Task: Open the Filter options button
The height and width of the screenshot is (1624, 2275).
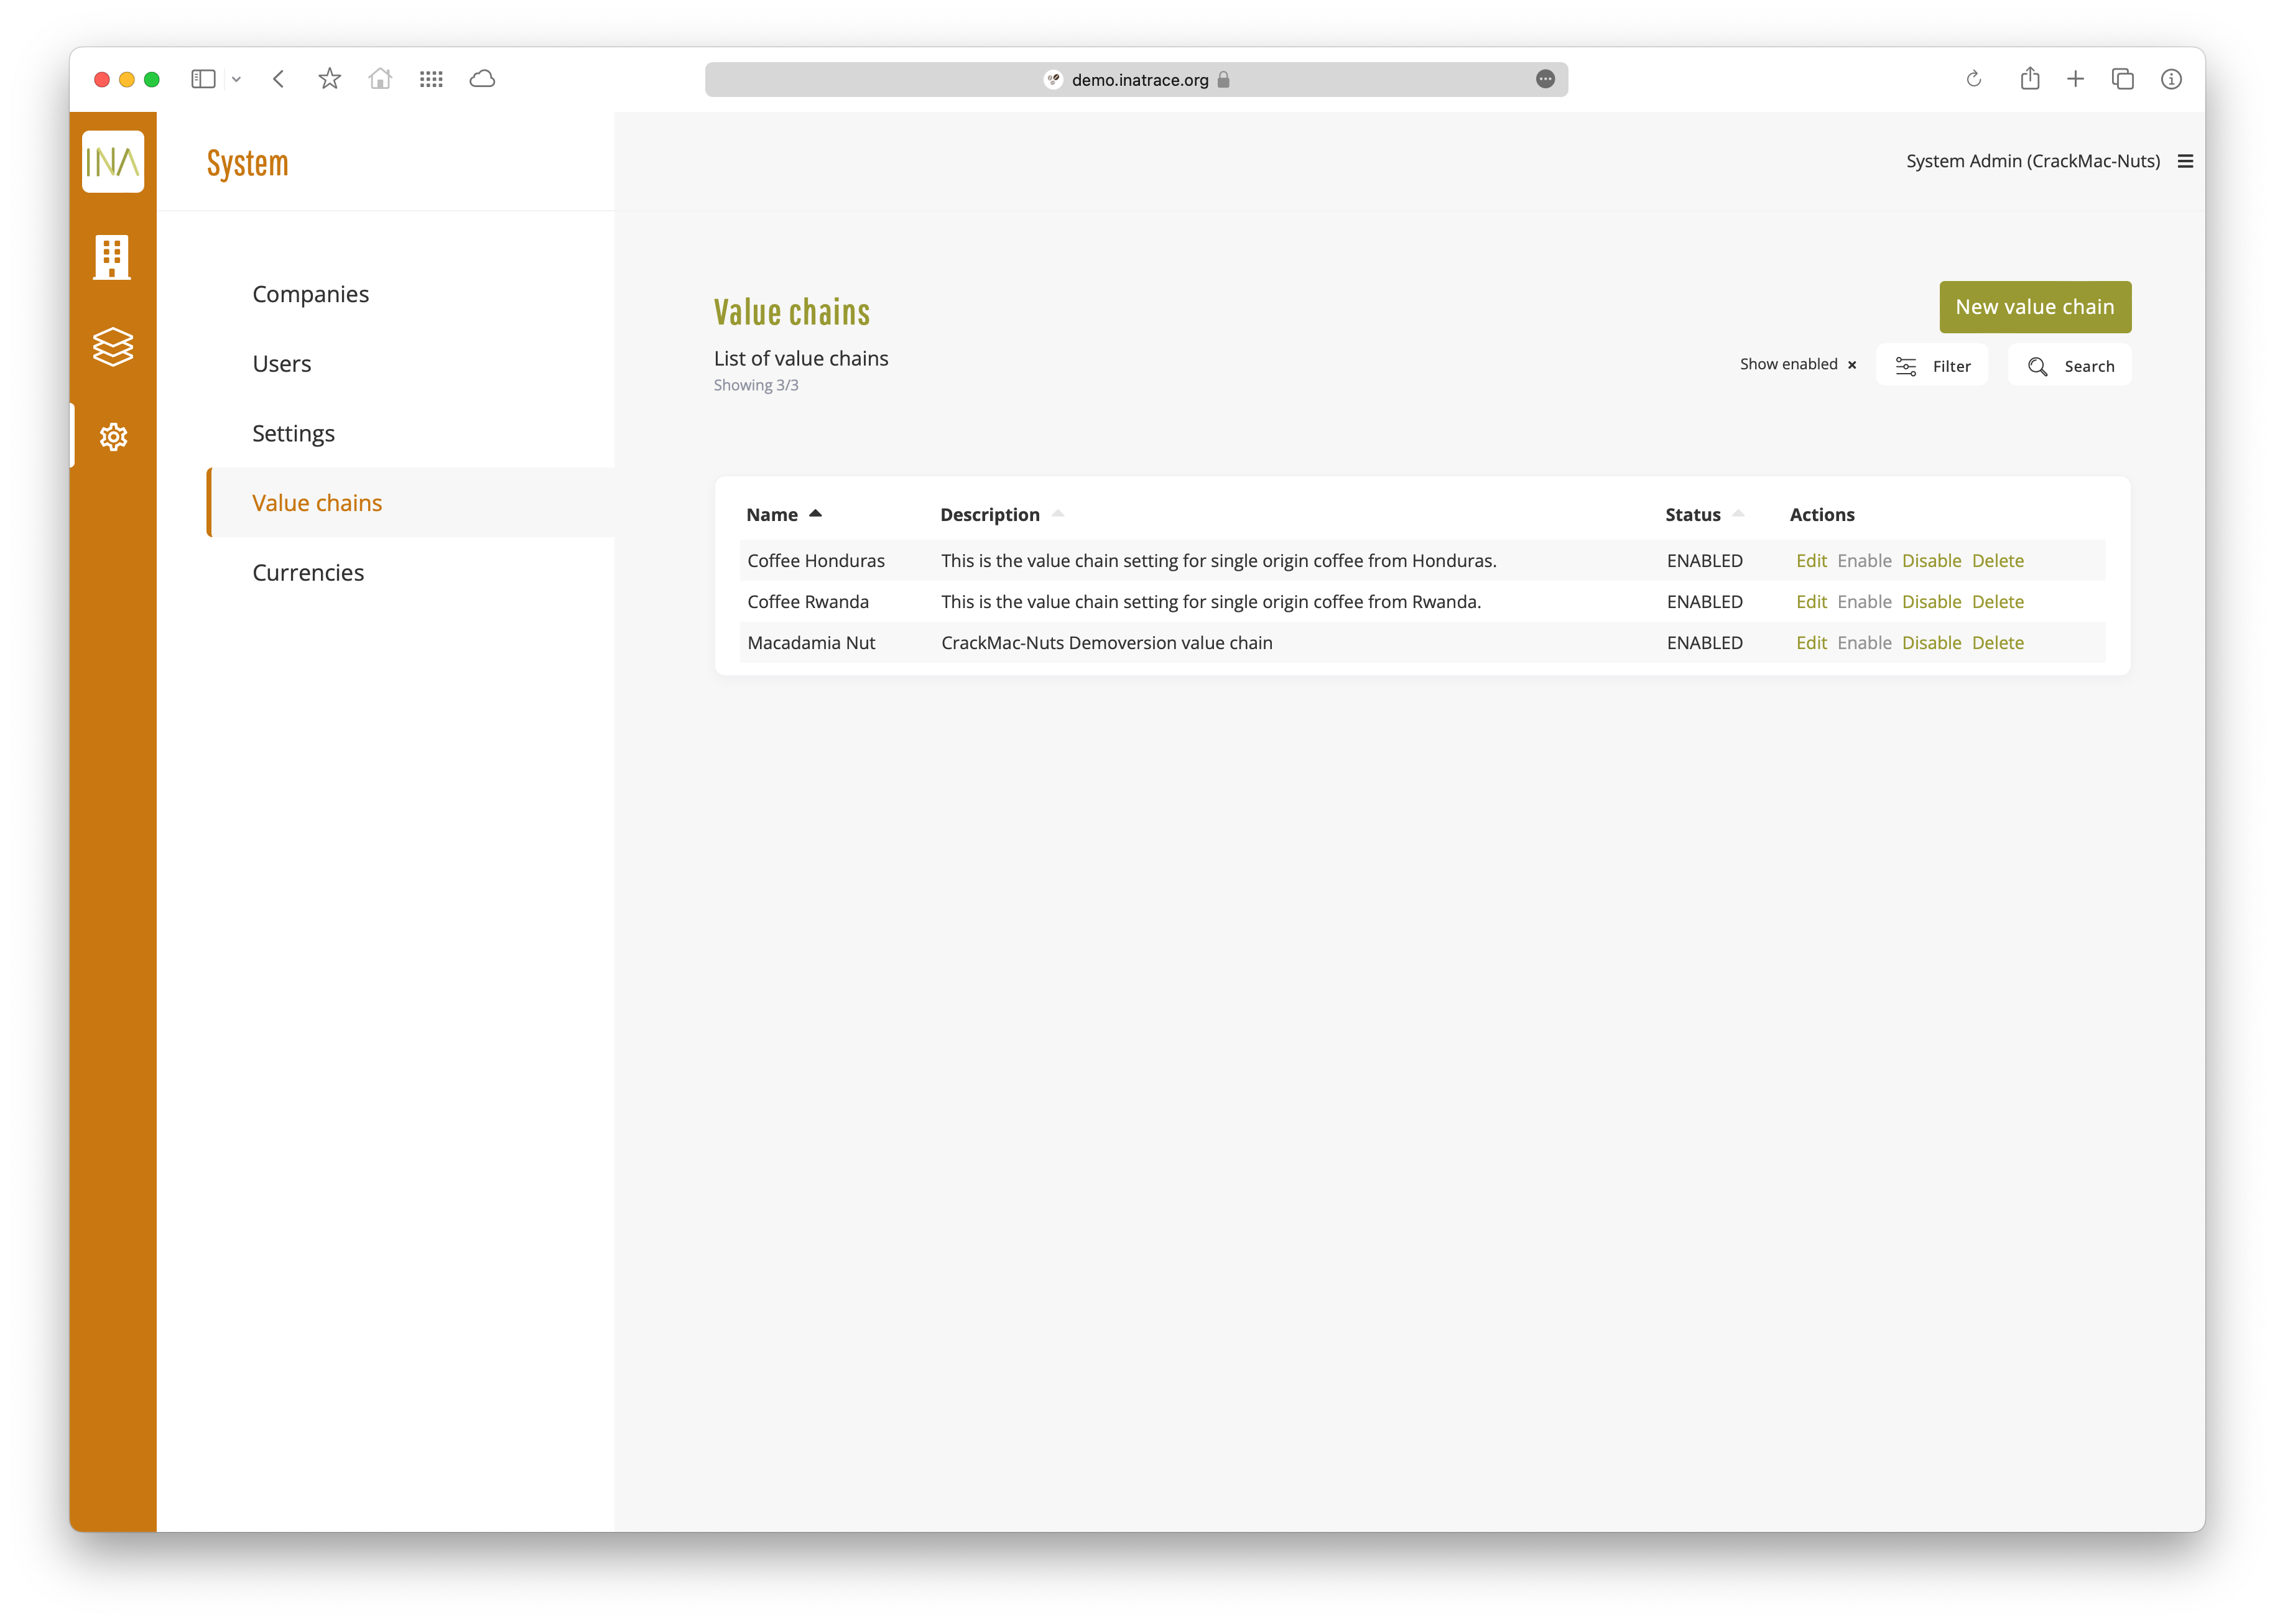Action: tap(1932, 366)
